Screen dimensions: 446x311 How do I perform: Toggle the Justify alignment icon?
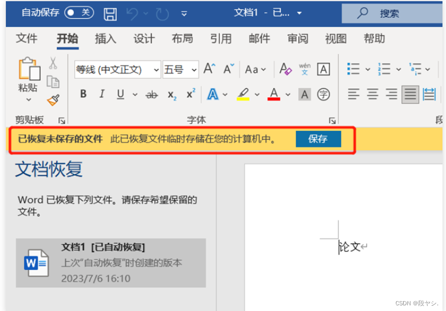[410, 94]
